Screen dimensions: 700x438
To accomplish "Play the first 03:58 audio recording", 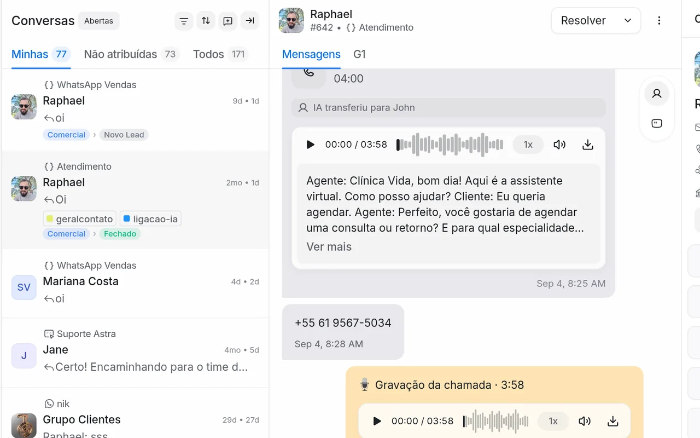I will [x=310, y=145].
